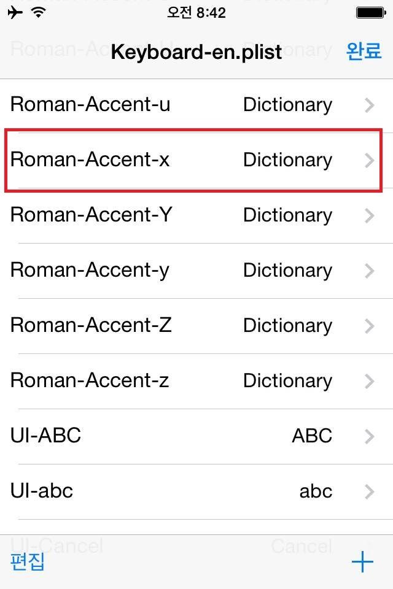Viewport: 393px width, 589px height.
Task: Open chevron for lowercase Roman-Accent-z
Action: (x=369, y=382)
